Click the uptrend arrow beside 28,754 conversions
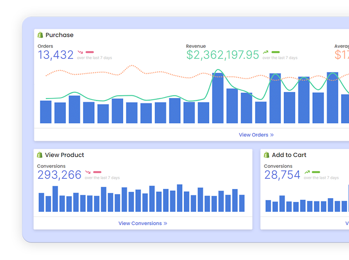 click(307, 172)
